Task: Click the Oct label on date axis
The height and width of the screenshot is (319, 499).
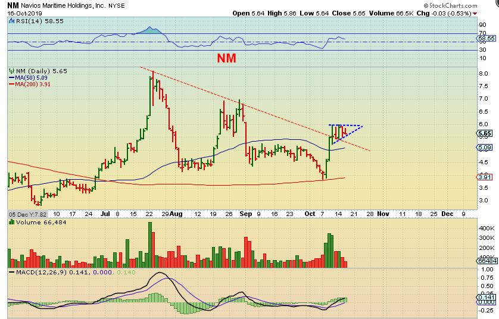Action: (x=310, y=214)
